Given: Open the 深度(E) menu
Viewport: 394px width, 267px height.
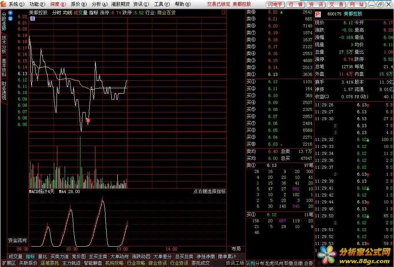Looking at the screenshot, I should click(x=58, y=4).
